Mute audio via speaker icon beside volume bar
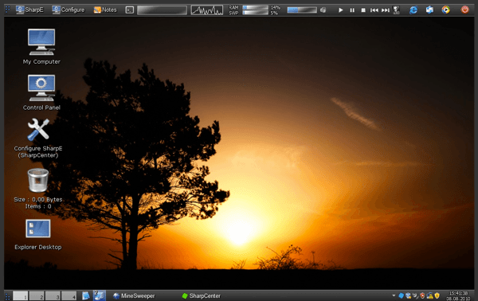 pos(323,10)
